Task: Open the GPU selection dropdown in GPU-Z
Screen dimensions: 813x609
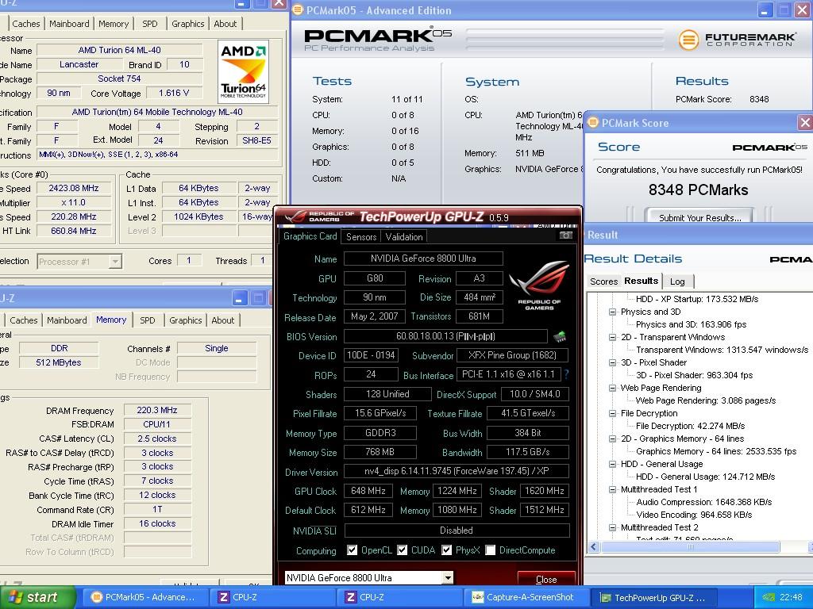Action: coord(448,577)
